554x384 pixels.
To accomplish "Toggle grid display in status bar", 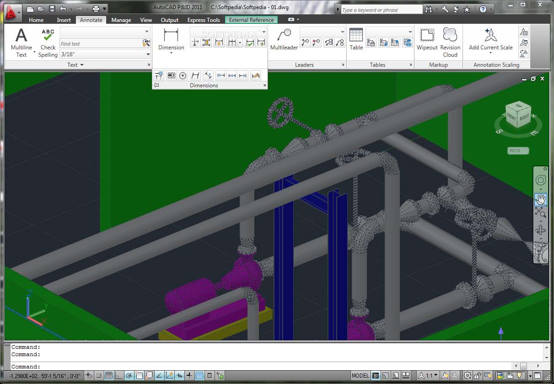I will pos(109,376).
